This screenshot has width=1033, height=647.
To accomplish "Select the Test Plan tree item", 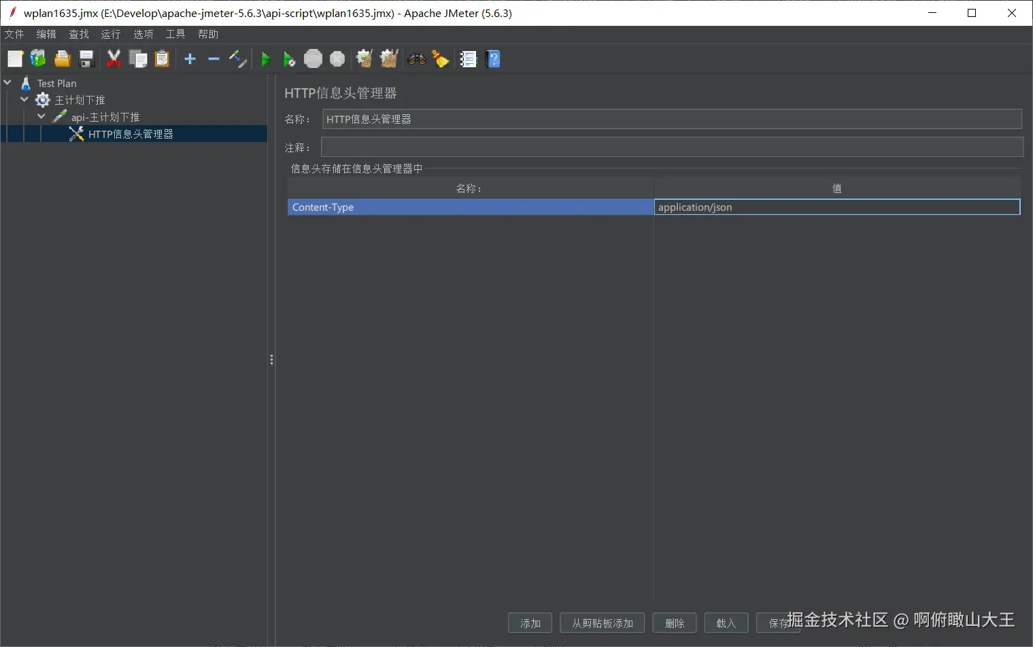I will coord(56,83).
